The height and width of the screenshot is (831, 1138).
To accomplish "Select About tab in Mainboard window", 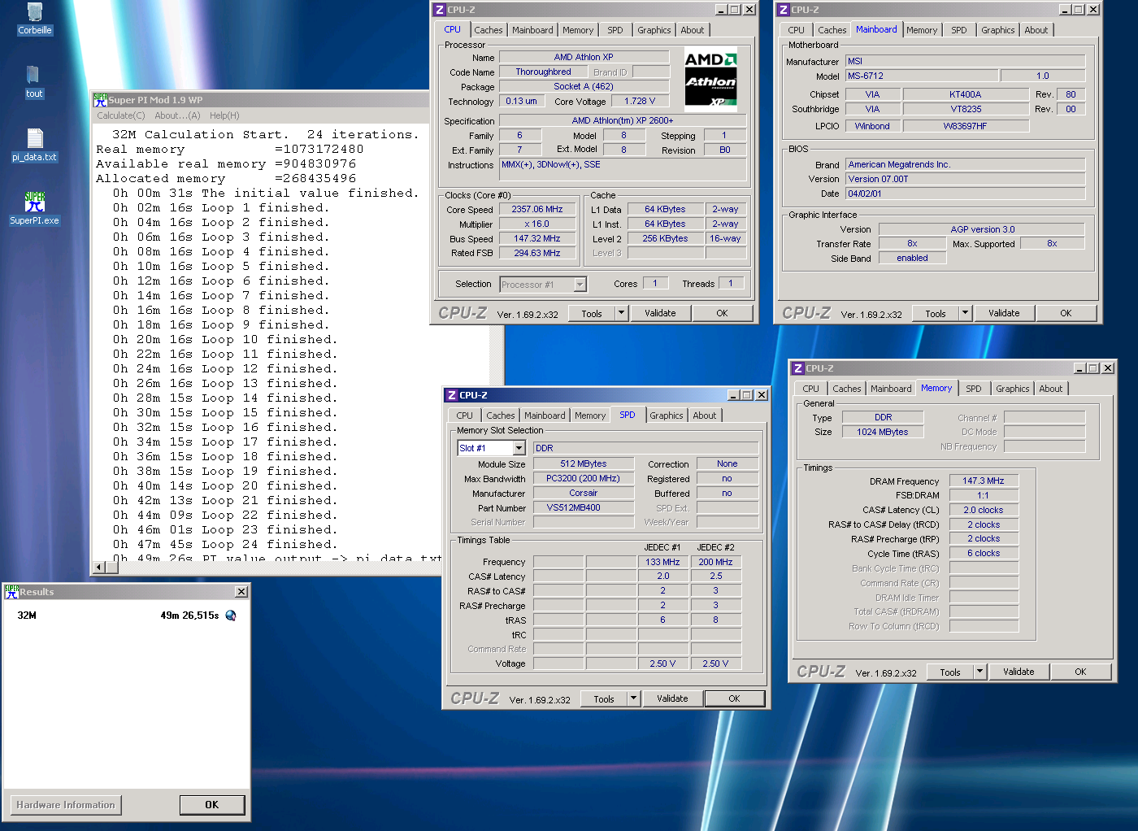I will tap(1036, 30).
